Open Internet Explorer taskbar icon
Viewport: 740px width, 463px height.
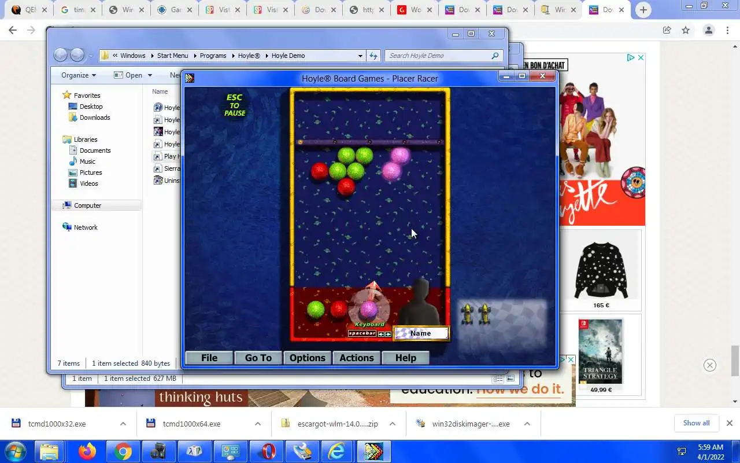pos(337,451)
